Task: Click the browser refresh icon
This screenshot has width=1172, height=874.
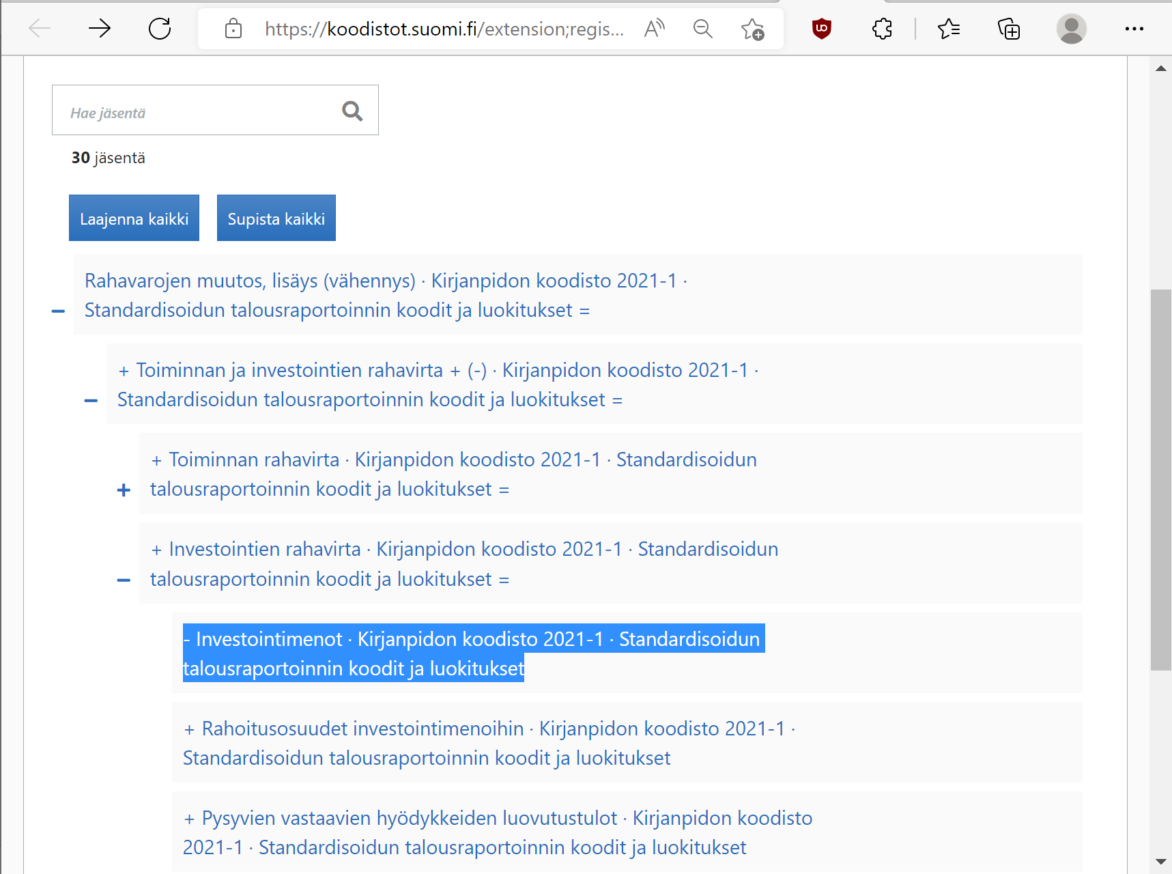Action: [x=160, y=29]
